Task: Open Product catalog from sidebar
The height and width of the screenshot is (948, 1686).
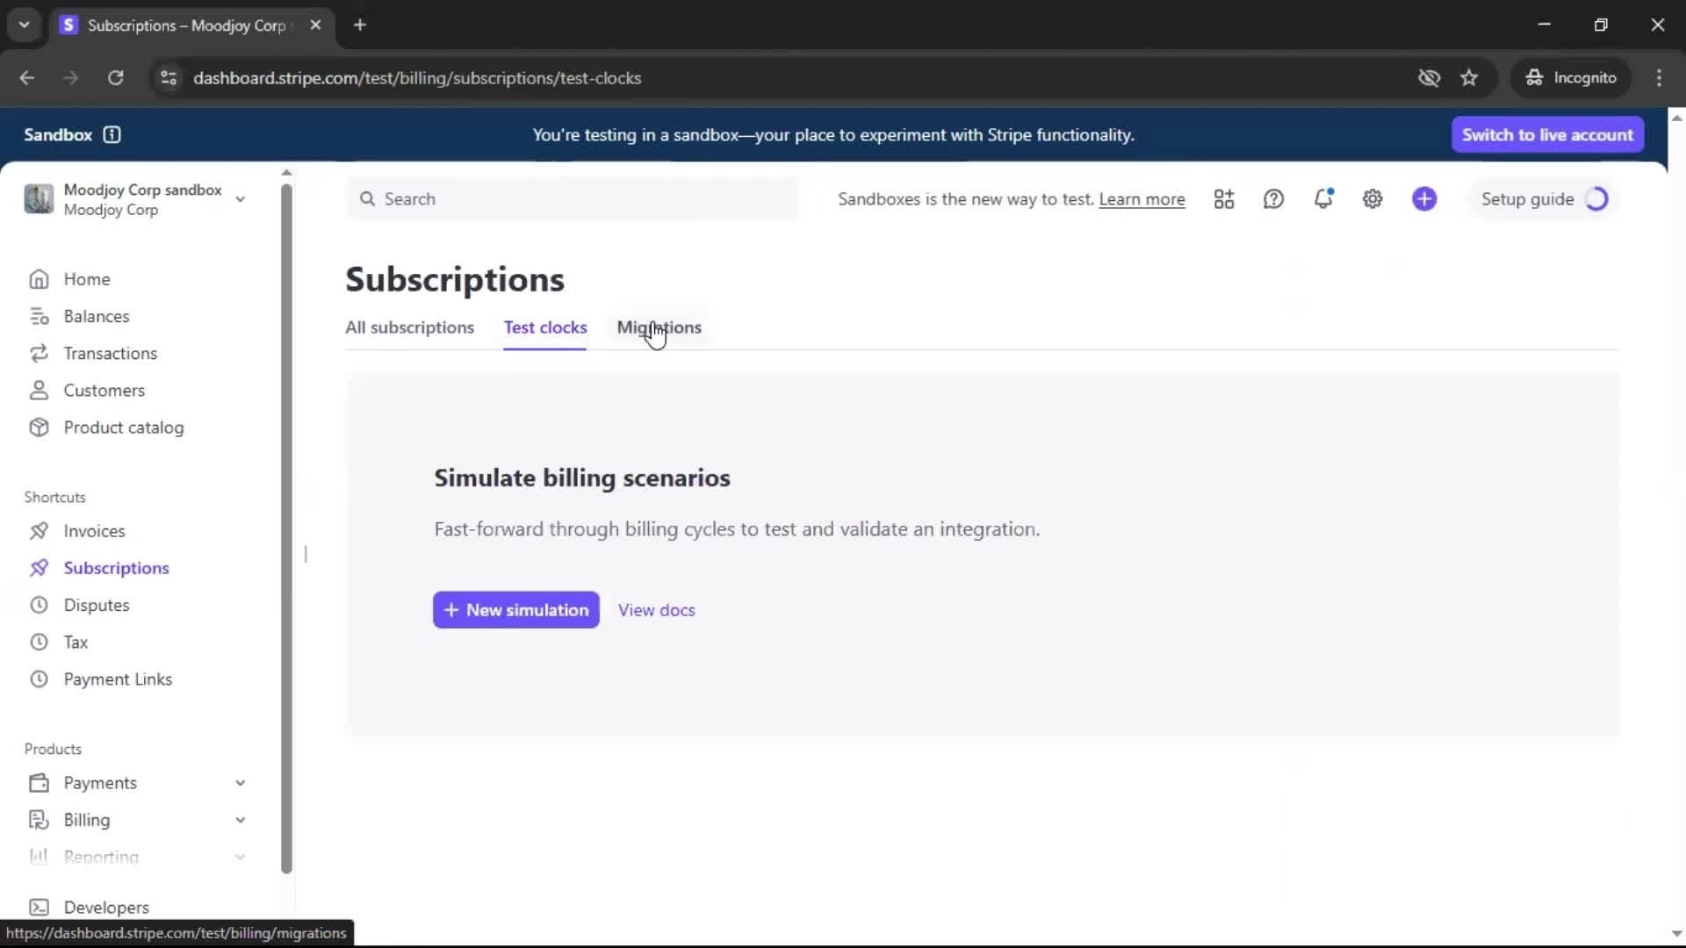Action: tap(123, 427)
